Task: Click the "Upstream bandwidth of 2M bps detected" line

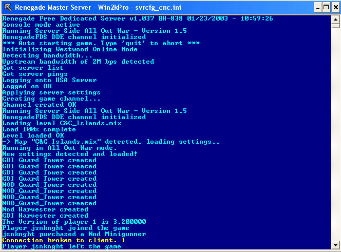Action: click(x=78, y=62)
